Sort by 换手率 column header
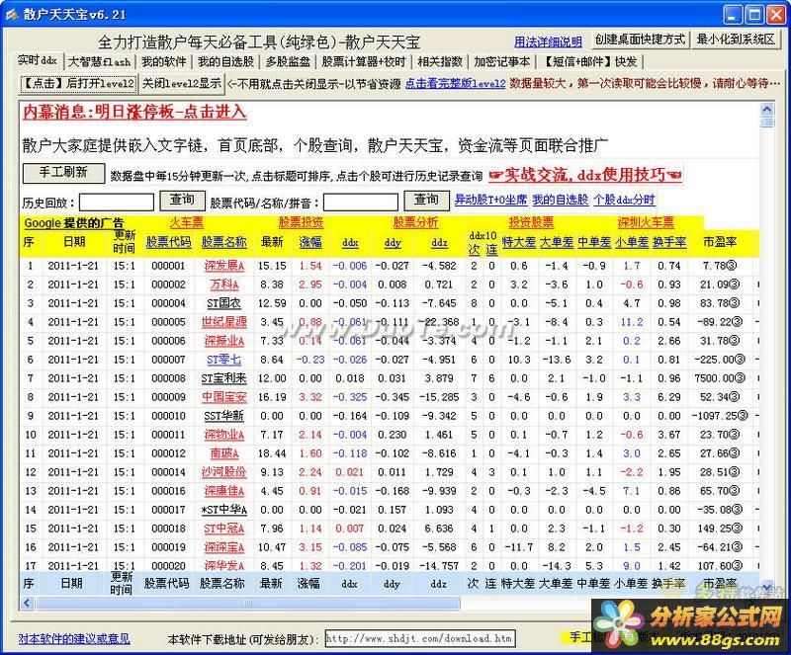 (x=669, y=242)
